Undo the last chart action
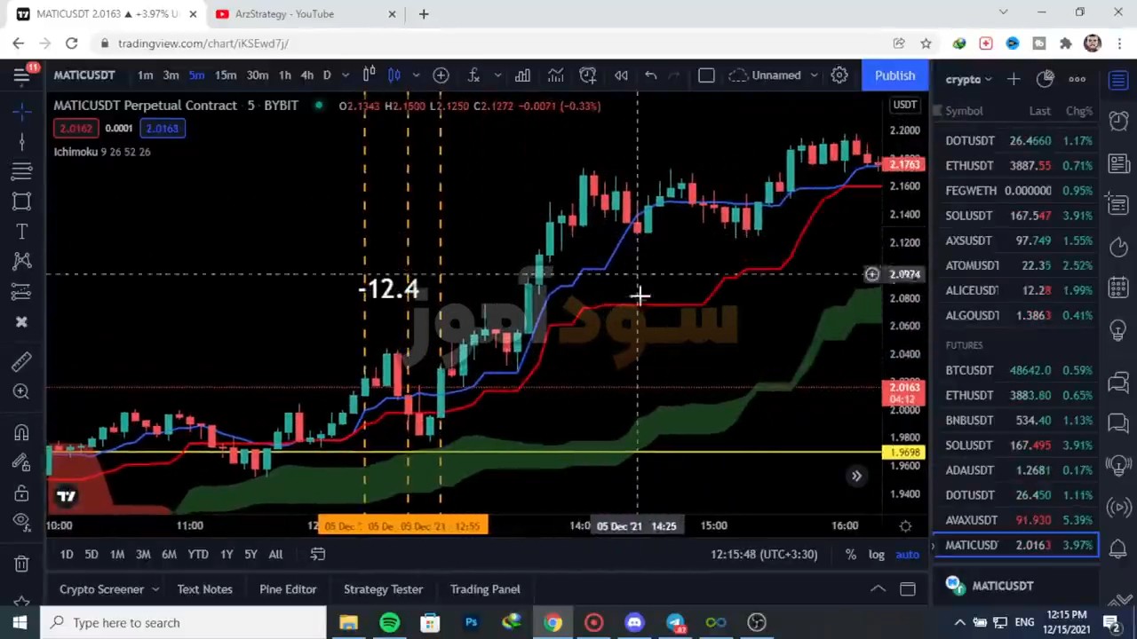 (x=650, y=75)
